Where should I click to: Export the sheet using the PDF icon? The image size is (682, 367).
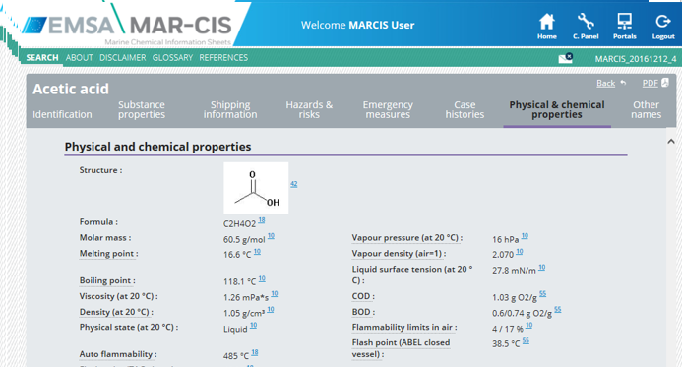[x=665, y=83]
